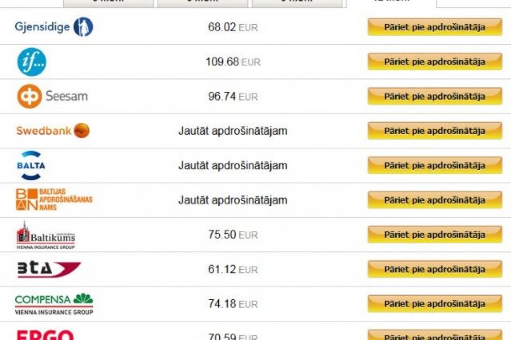Click yellow button in BAN row
Screen dimensions: 511x340
tap(435, 200)
